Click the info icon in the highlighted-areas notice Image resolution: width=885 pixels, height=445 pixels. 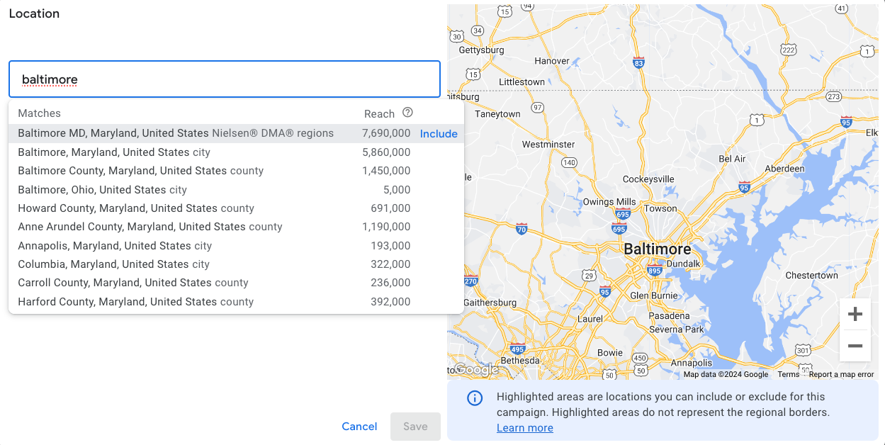(475, 398)
